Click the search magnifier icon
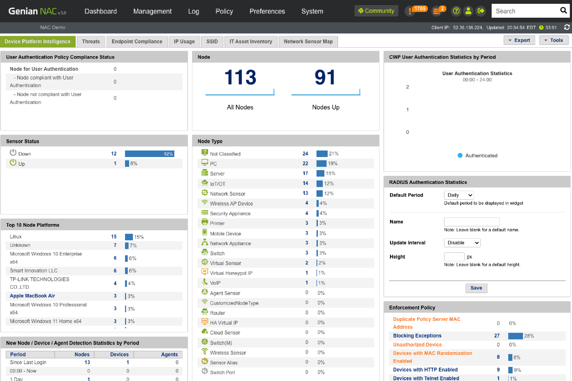The height and width of the screenshot is (381, 572). click(563, 11)
